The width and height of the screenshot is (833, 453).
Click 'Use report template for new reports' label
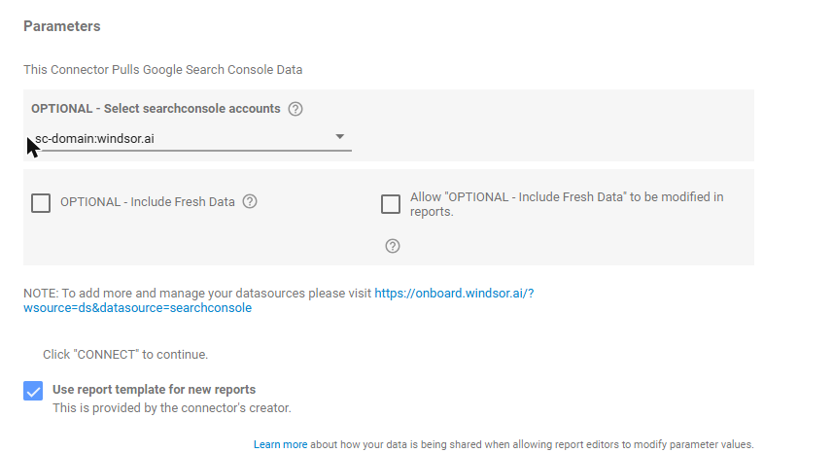coord(155,389)
